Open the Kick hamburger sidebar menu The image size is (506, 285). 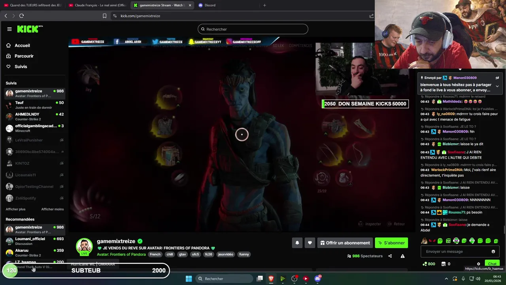pos(9,29)
